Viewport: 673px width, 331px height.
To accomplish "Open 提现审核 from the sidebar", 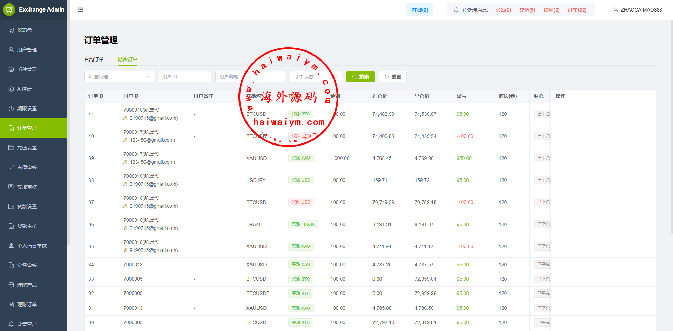I will click(27, 187).
